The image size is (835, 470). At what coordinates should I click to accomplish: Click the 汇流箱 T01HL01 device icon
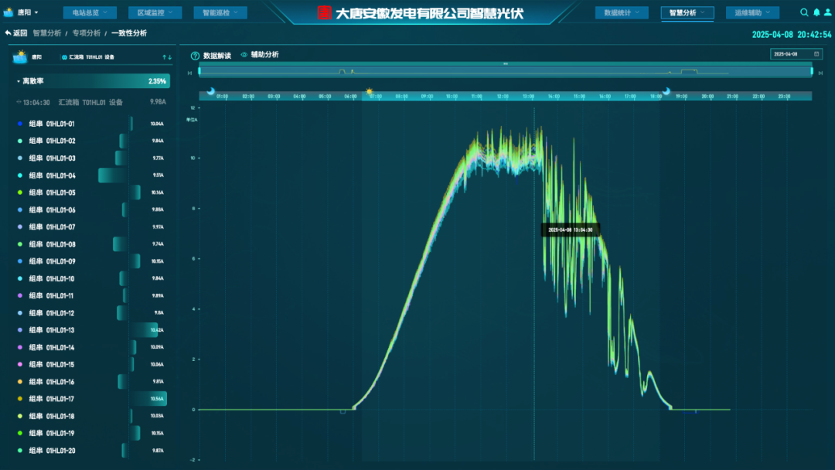64,57
